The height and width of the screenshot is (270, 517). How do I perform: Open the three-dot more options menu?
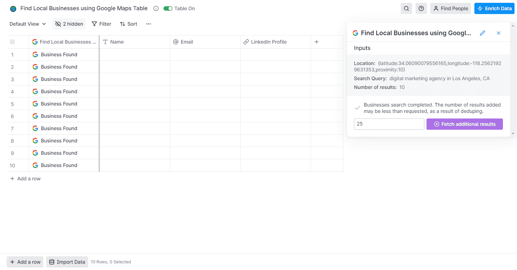tap(149, 24)
